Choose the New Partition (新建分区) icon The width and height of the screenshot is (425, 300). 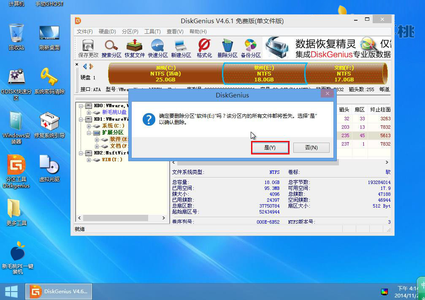pos(181,48)
